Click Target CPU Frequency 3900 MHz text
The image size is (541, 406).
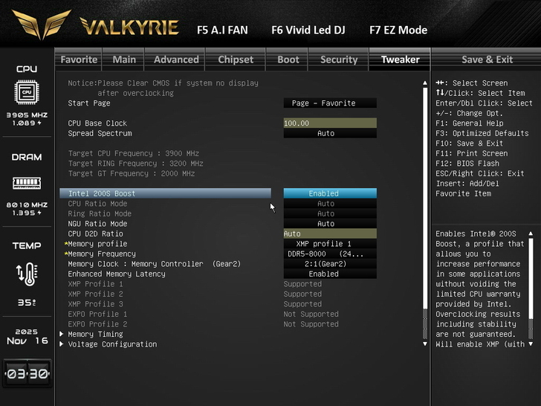(134, 153)
